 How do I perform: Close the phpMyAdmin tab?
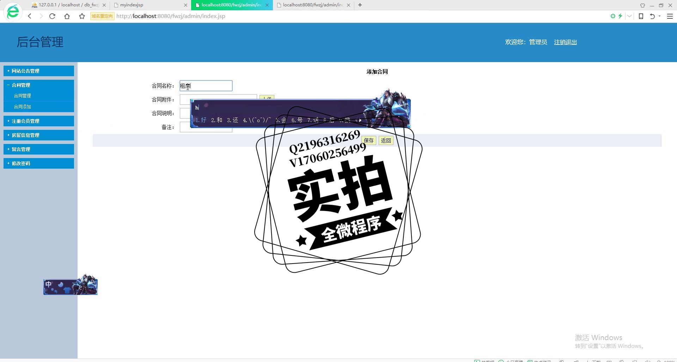tap(104, 5)
